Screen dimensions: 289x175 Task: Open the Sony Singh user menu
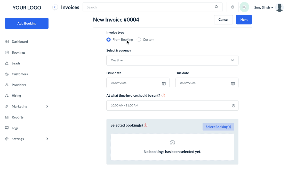tap(264, 7)
